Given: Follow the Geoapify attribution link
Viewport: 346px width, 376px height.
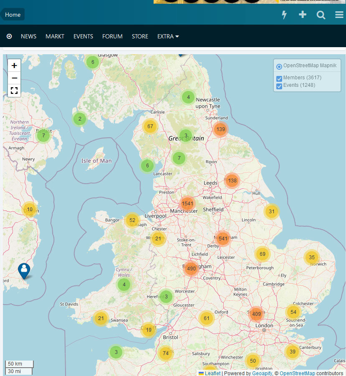Looking at the screenshot, I should [262, 373].
